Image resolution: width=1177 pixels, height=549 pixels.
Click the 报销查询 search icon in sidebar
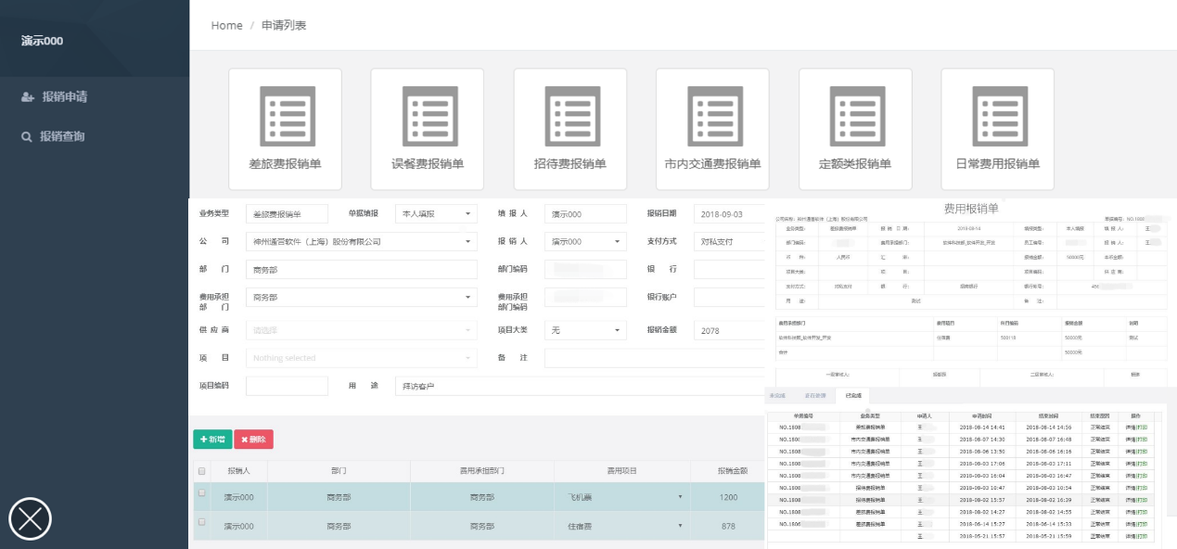point(27,136)
